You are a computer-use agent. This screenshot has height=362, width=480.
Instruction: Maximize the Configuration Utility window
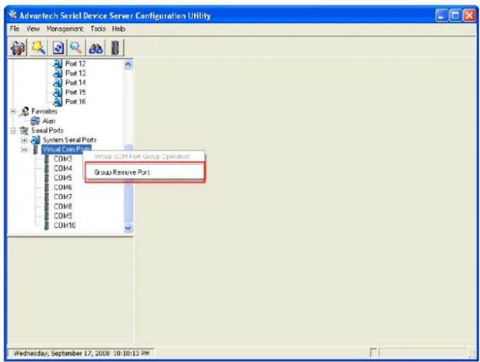[455, 15]
